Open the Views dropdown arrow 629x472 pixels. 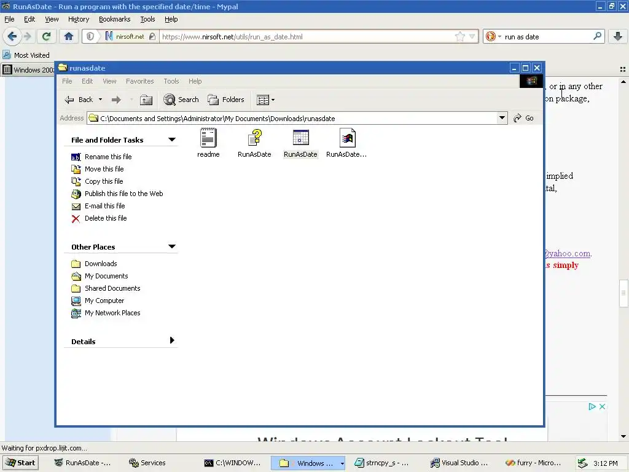pyautogui.click(x=273, y=100)
